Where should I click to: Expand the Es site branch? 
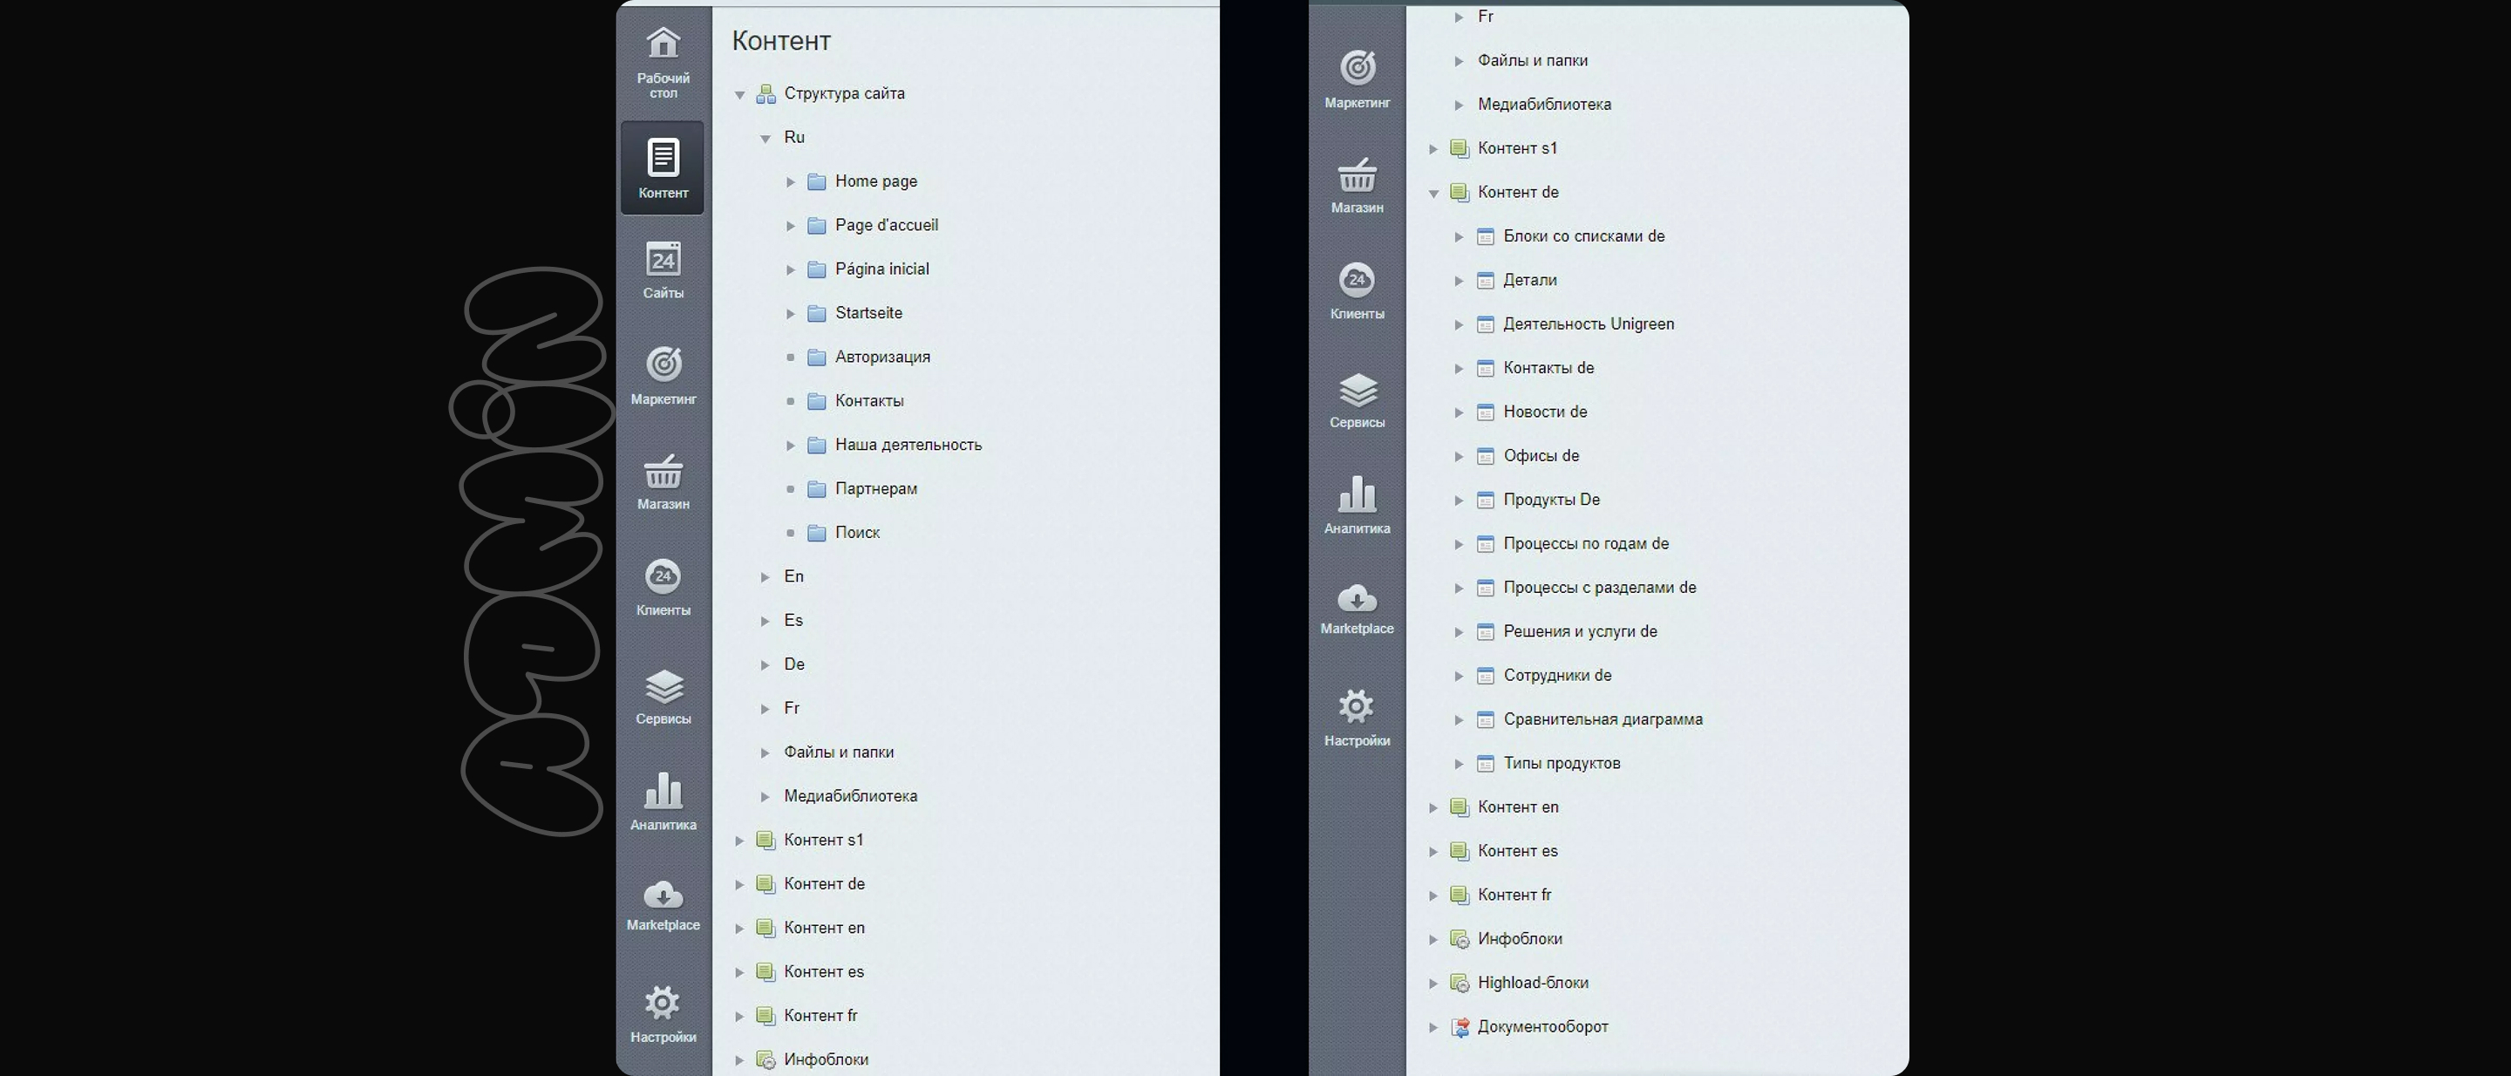pyautogui.click(x=766, y=621)
